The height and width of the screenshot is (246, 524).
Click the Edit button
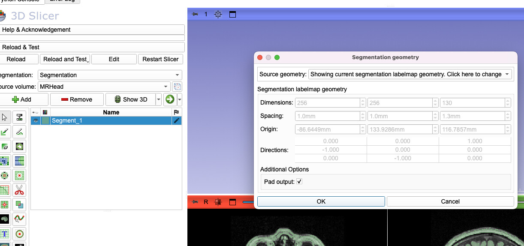(x=114, y=59)
